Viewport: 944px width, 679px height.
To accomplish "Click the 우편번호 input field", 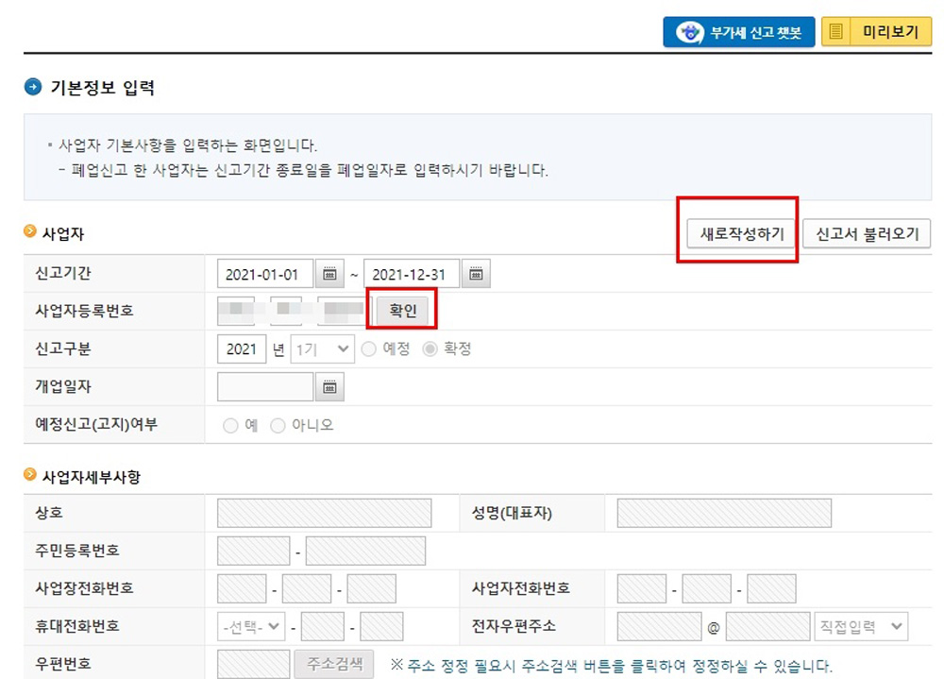I will 253,665.
